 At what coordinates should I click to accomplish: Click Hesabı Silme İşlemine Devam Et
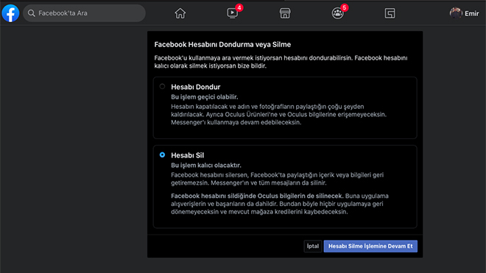point(370,247)
